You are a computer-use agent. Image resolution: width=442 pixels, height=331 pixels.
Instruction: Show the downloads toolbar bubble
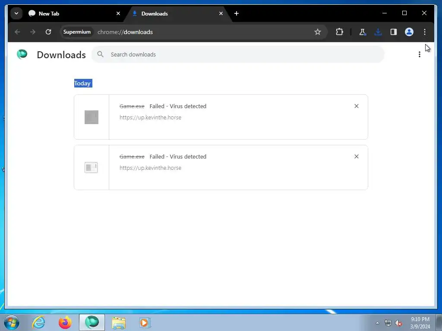pos(378,32)
